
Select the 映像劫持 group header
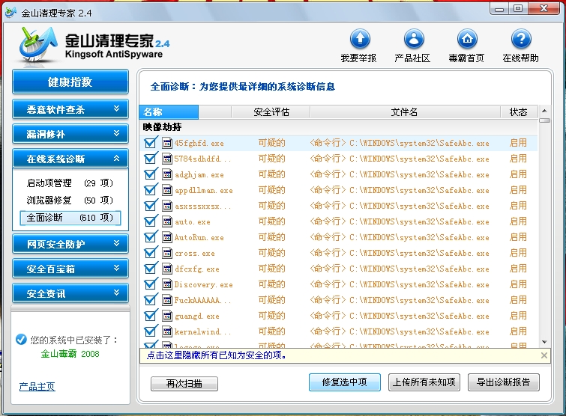click(x=162, y=126)
